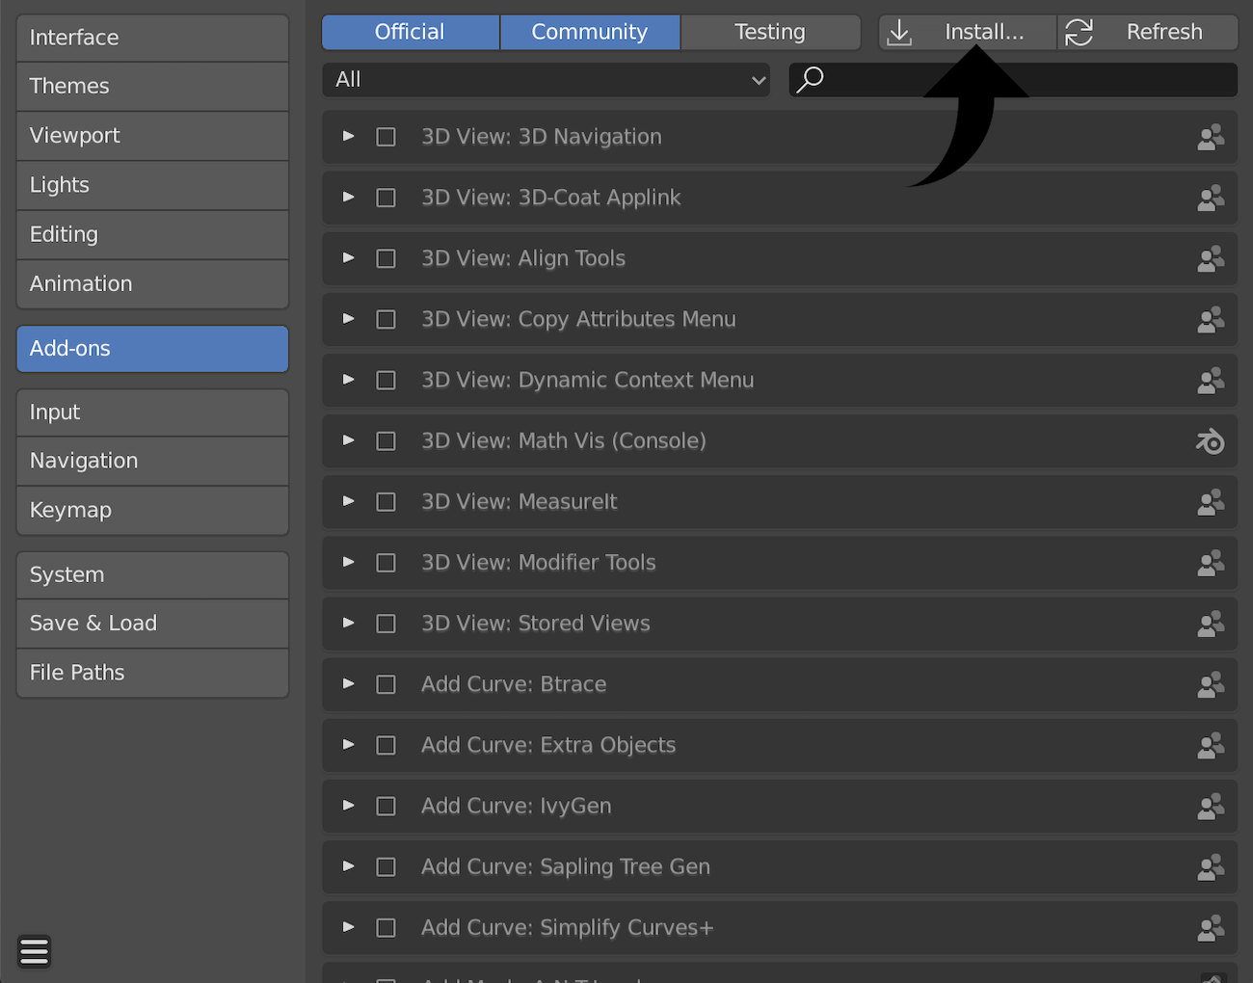1253x983 pixels.
Task: Click community icon on Add Curve: IvyGen row
Action: click(1210, 806)
